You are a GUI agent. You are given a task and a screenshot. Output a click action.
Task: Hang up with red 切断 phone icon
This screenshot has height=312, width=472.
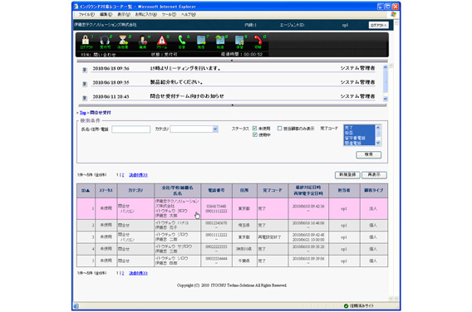[258, 41]
